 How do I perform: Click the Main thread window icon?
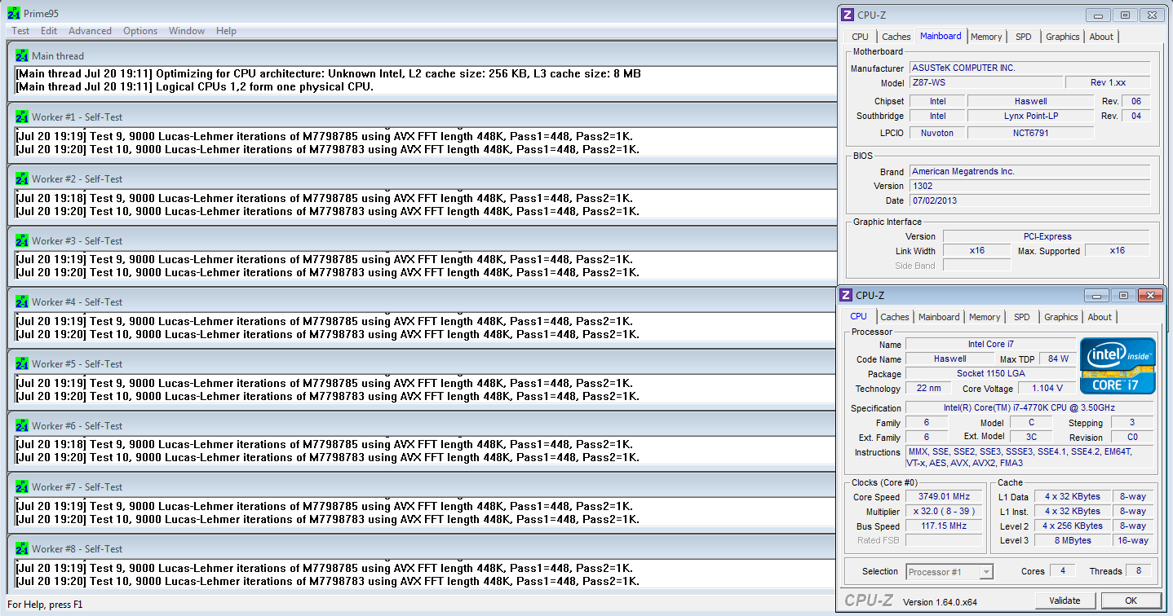tap(22, 55)
